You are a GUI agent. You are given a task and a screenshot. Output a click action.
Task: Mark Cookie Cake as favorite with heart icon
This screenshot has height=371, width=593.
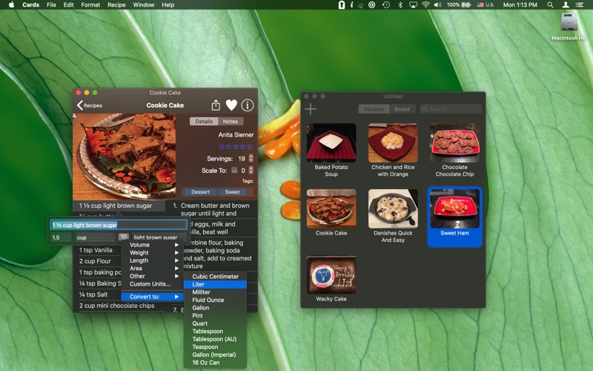(x=231, y=105)
